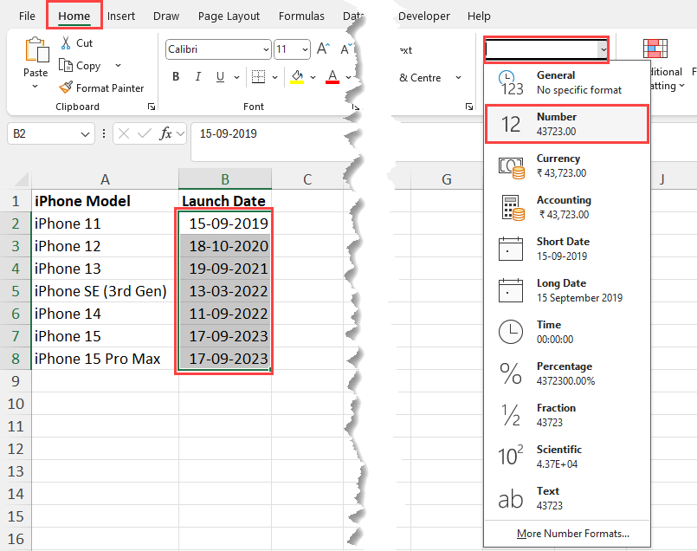
Task: Open the Help tab
Action: 479,16
